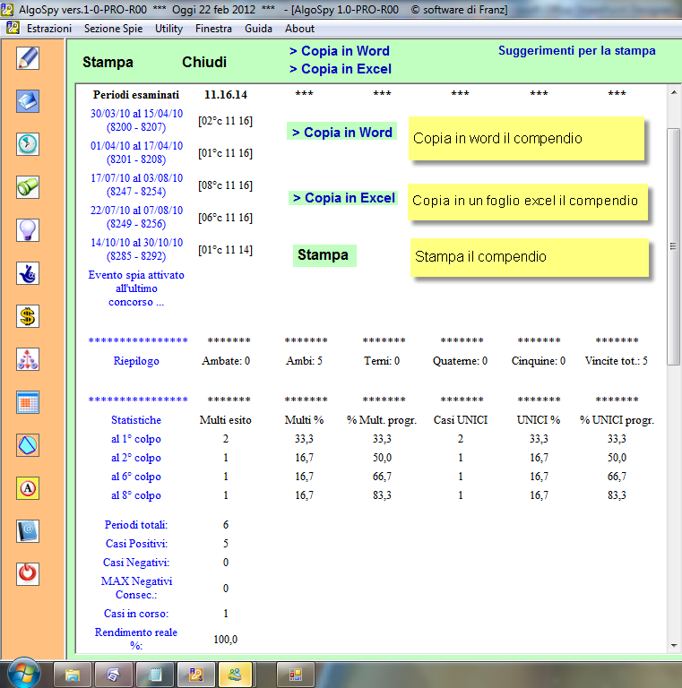This screenshot has height=688, width=682.
Task: Click the calendar grid sidebar icon
Action: tap(28, 402)
